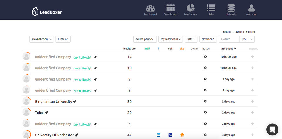Open action gear for University Of Rochester
282x139 pixels.
tap(205, 135)
